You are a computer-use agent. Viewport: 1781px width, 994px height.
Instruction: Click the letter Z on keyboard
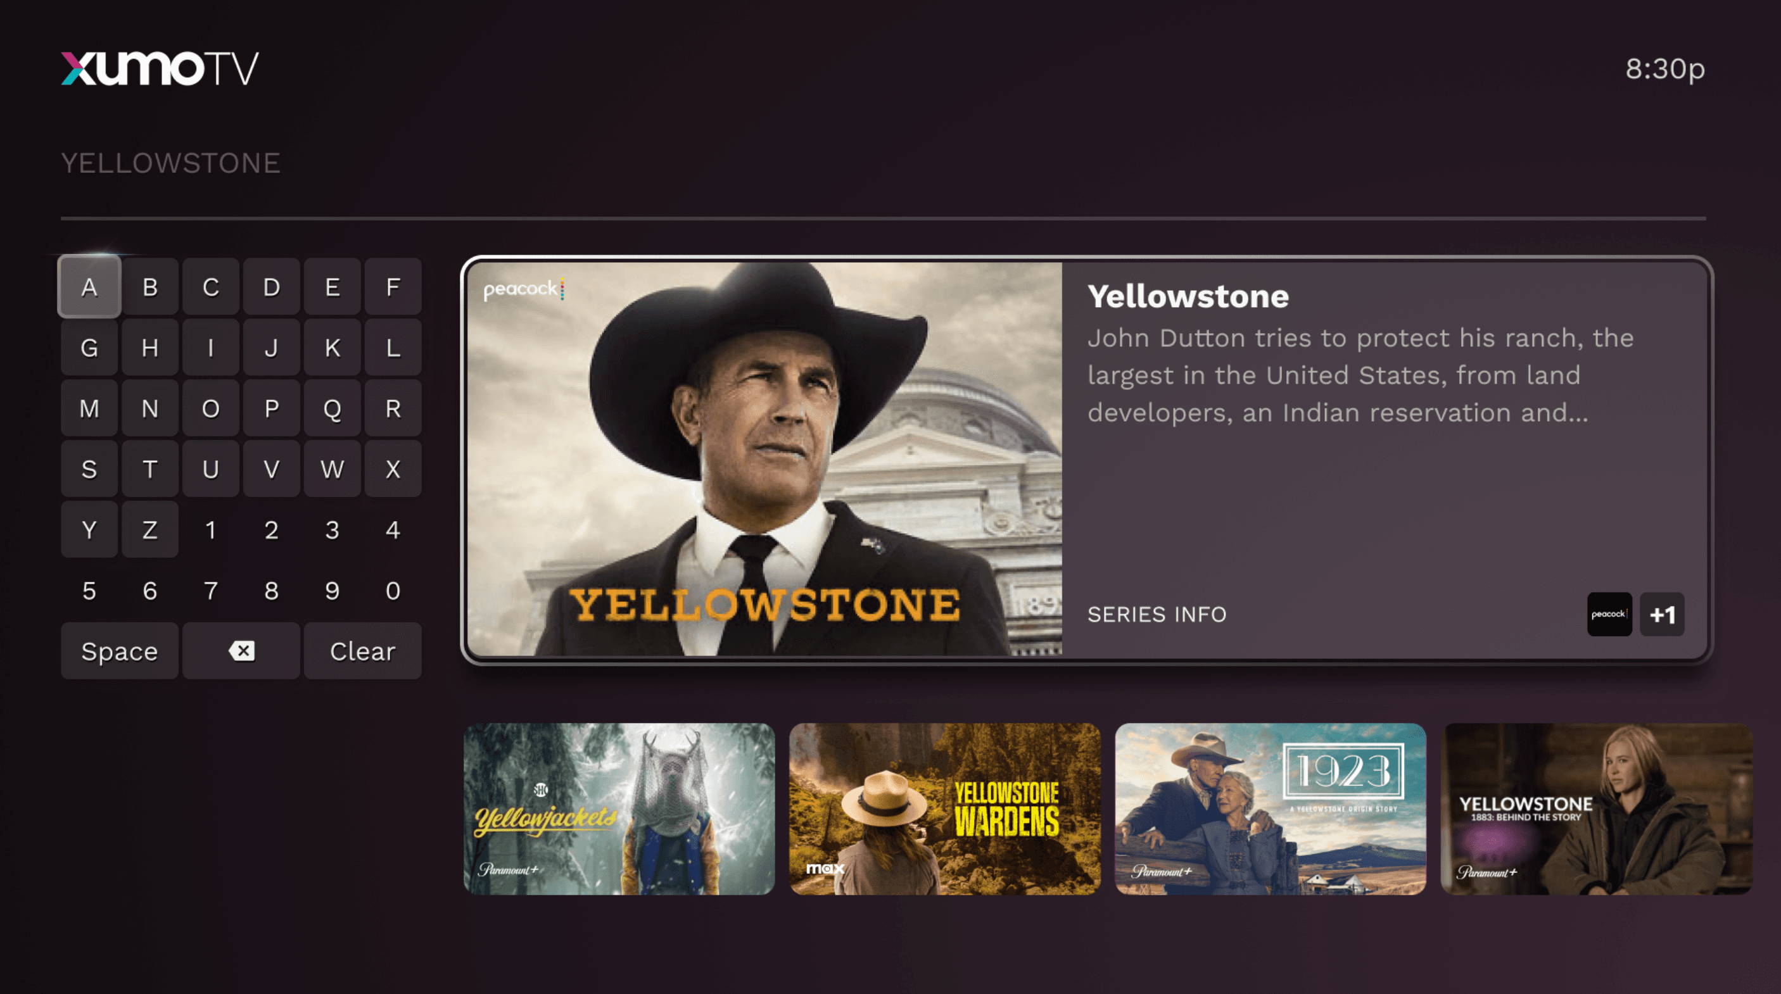(x=149, y=531)
